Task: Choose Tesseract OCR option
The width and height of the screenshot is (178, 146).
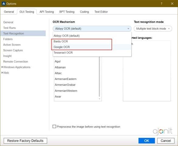Action: click(92, 53)
